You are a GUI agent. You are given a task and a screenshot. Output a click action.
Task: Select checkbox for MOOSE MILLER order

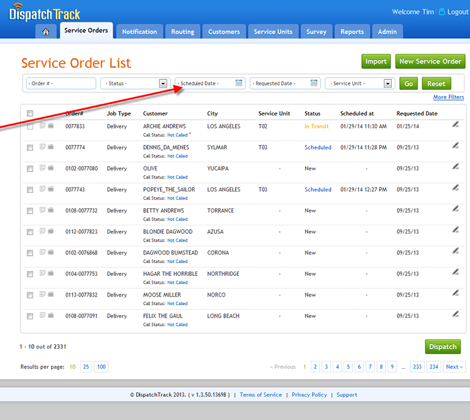pos(30,295)
